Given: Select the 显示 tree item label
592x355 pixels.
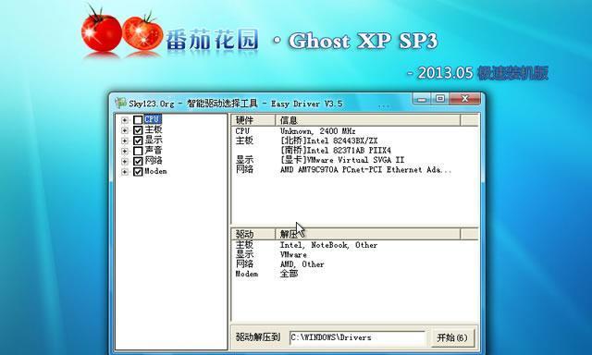Looking at the screenshot, I should 154,140.
